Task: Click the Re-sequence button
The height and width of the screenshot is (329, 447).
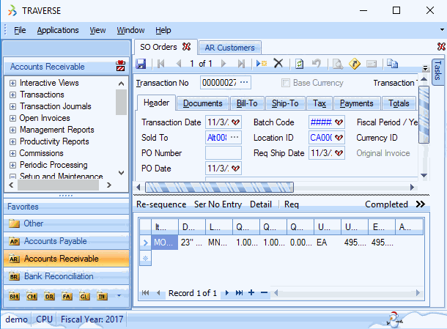Action: click(x=161, y=204)
